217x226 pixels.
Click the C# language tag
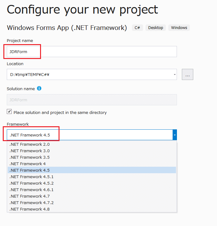pyautogui.click(x=137, y=28)
